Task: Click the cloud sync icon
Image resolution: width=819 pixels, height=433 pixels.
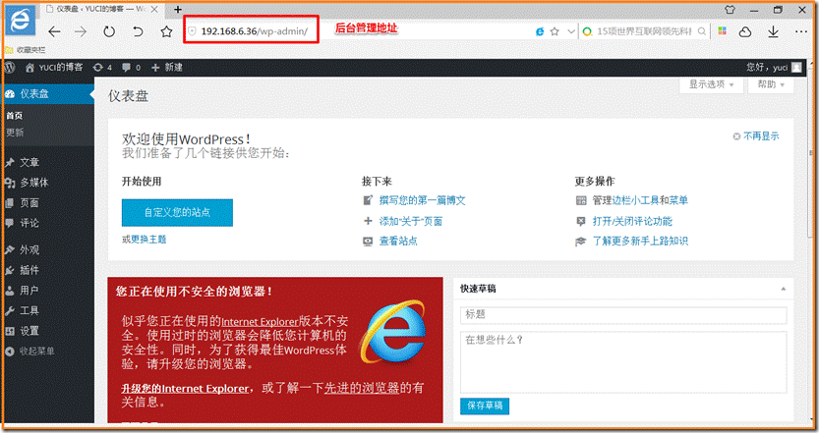Action: (745, 31)
